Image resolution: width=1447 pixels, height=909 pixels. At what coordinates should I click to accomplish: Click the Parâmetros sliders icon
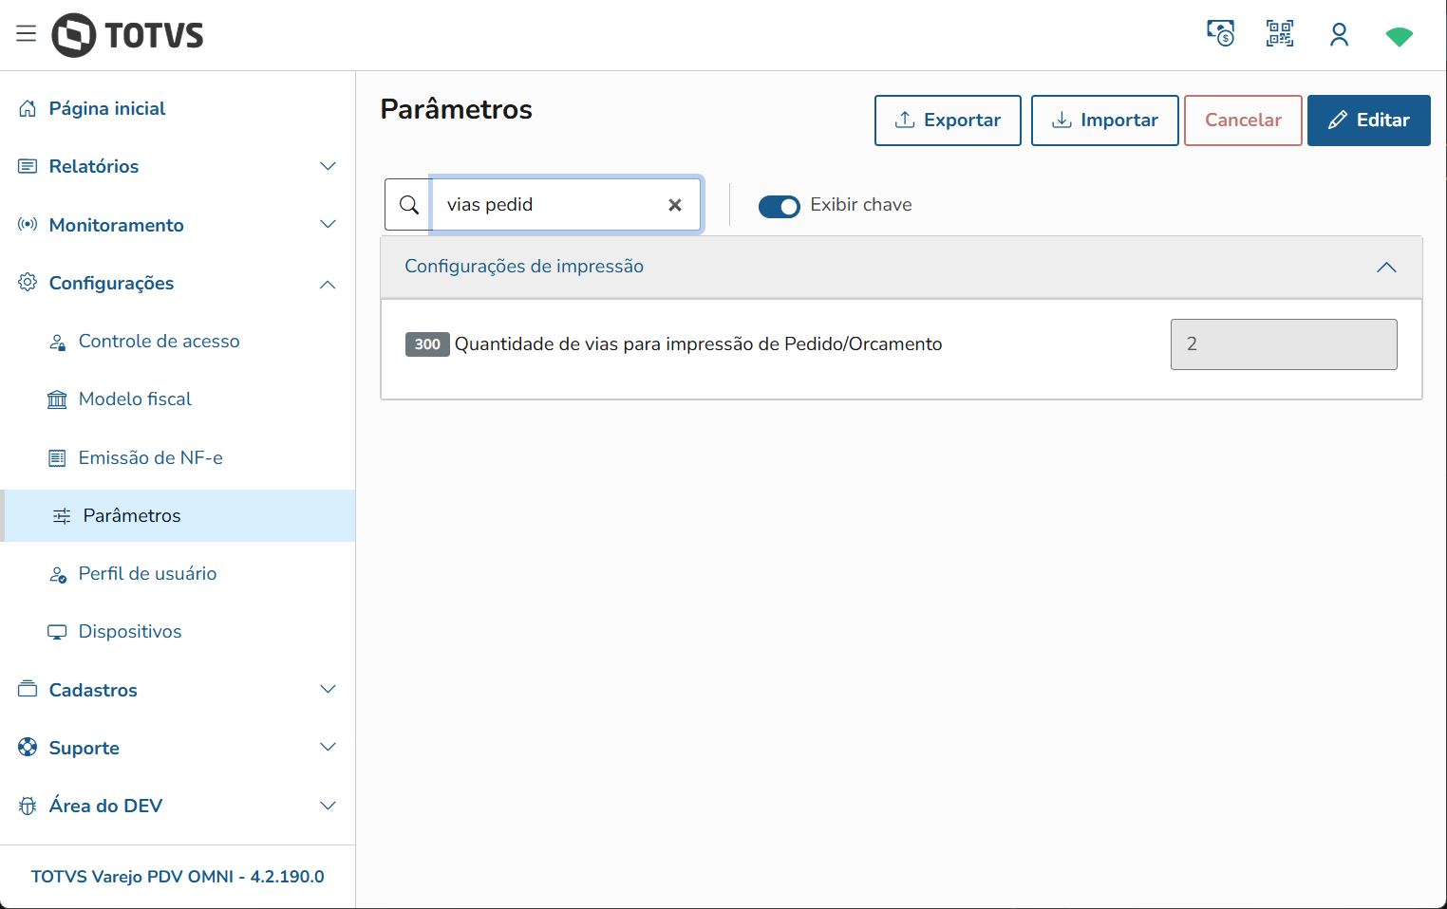62,515
